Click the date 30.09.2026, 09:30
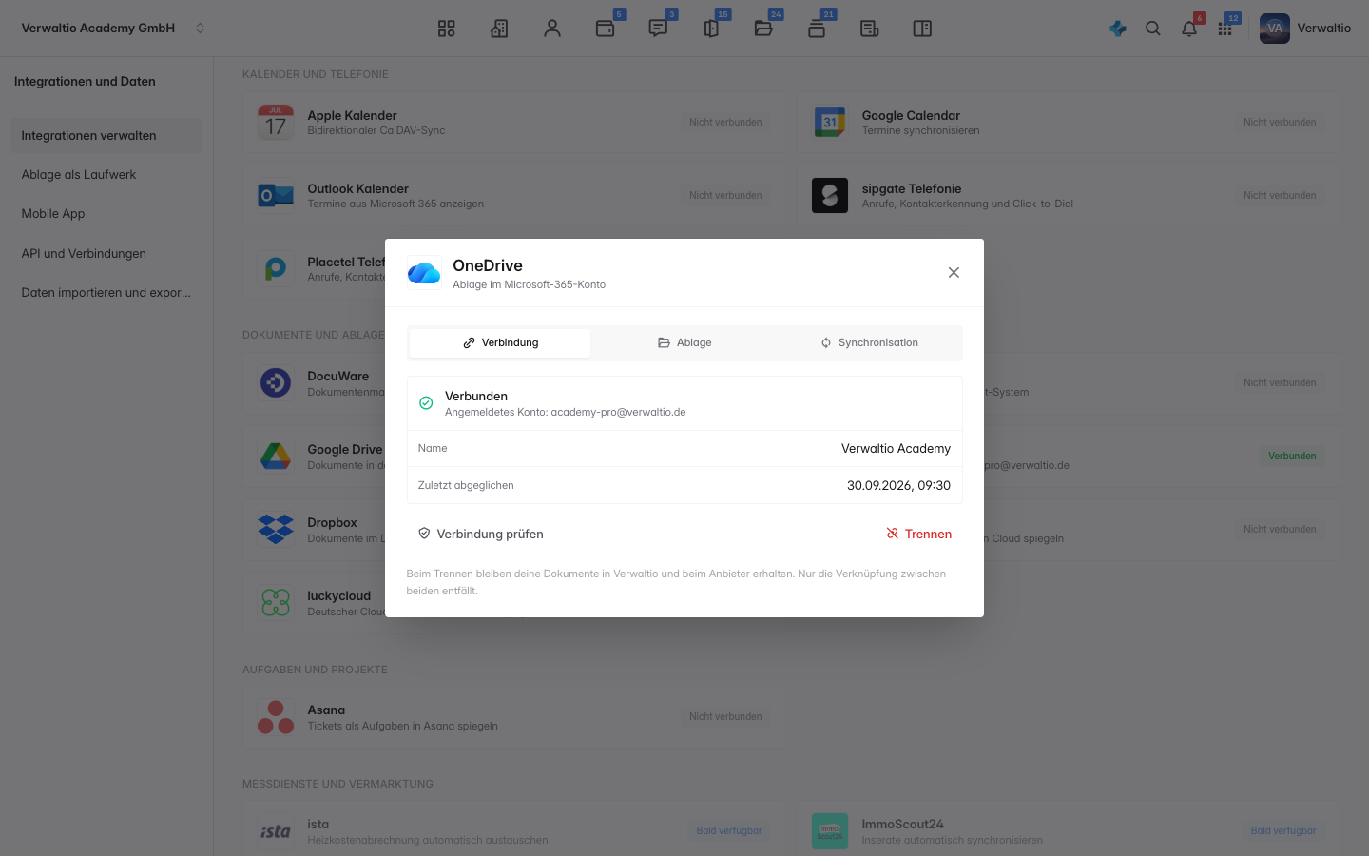The height and width of the screenshot is (856, 1369). 898,485
